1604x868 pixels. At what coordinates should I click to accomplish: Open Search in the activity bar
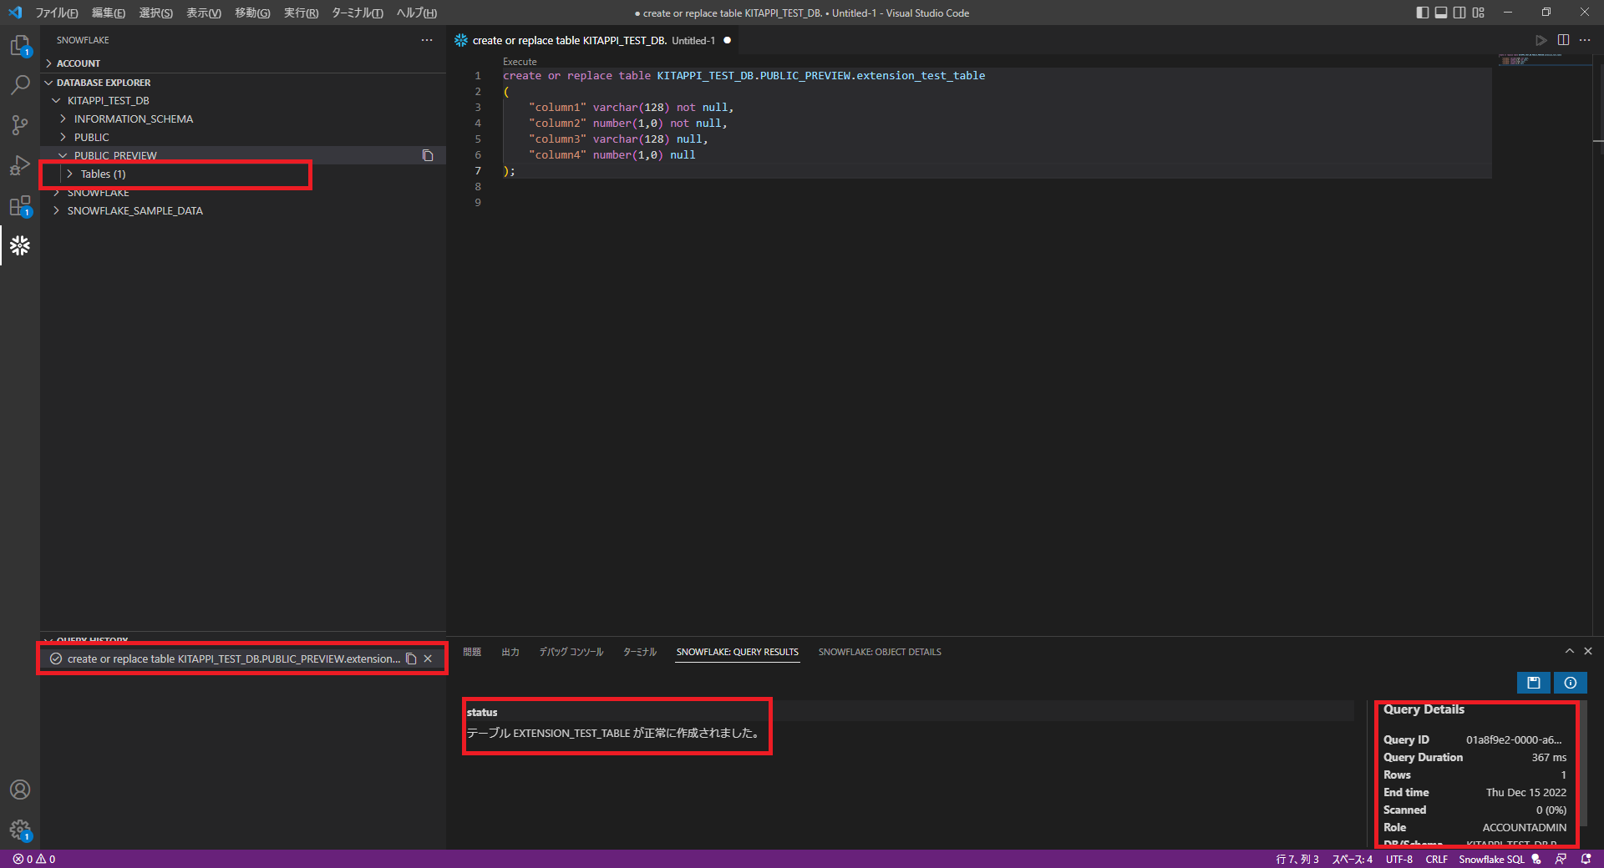pos(19,85)
